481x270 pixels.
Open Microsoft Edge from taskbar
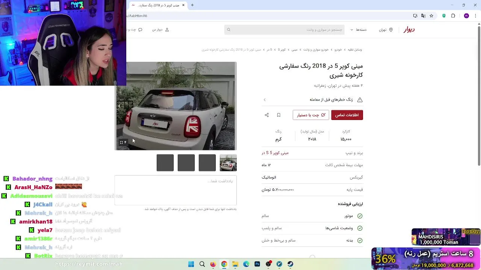246,264
